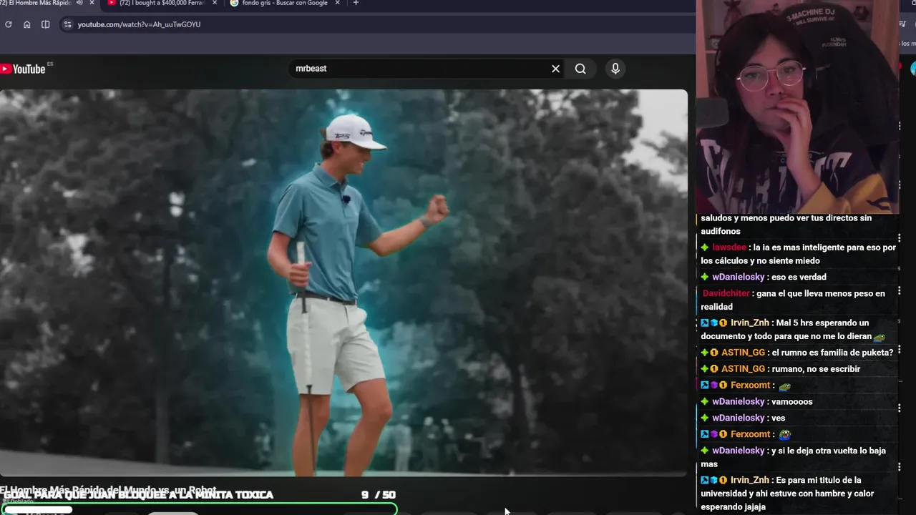Click ASTIN_GG on the 'el rumno' message

pos(743,353)
